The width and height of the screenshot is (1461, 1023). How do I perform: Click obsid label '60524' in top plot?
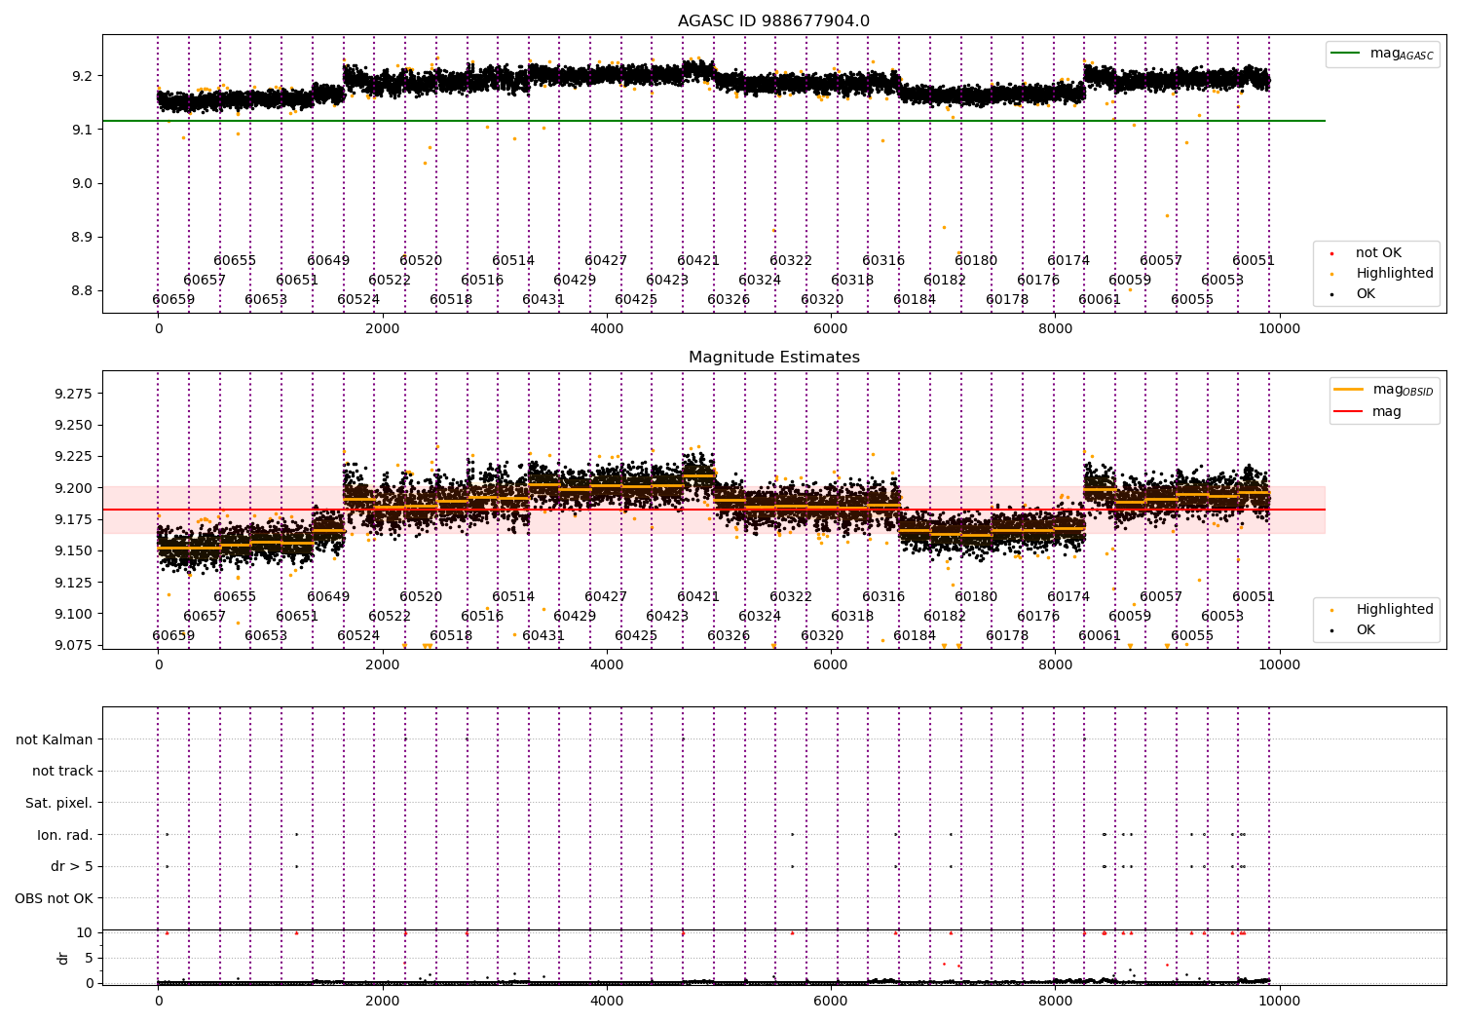[358, 300]
